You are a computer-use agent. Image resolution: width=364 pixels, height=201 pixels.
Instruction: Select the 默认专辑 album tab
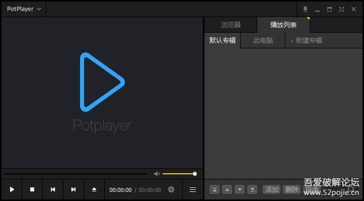(223, 40)
